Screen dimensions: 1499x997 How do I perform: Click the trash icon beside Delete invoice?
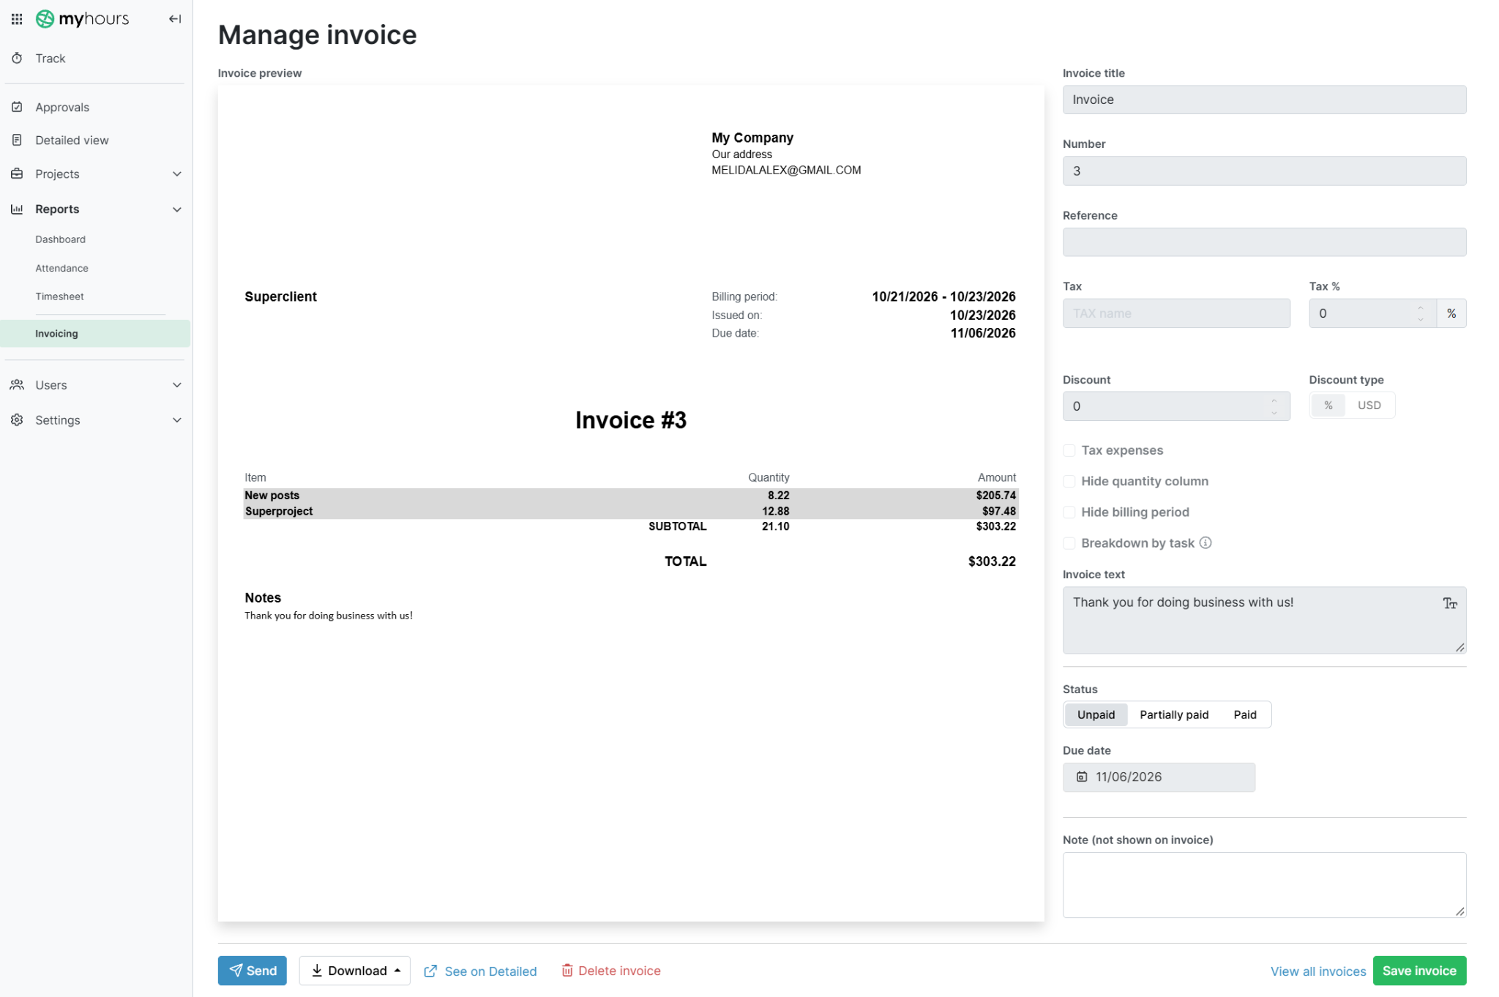[x=567, y=971]
